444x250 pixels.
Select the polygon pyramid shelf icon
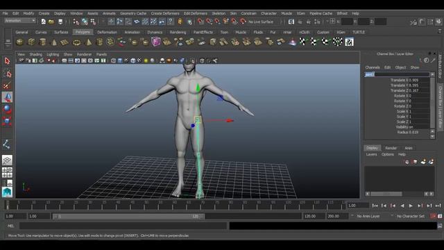88,42
